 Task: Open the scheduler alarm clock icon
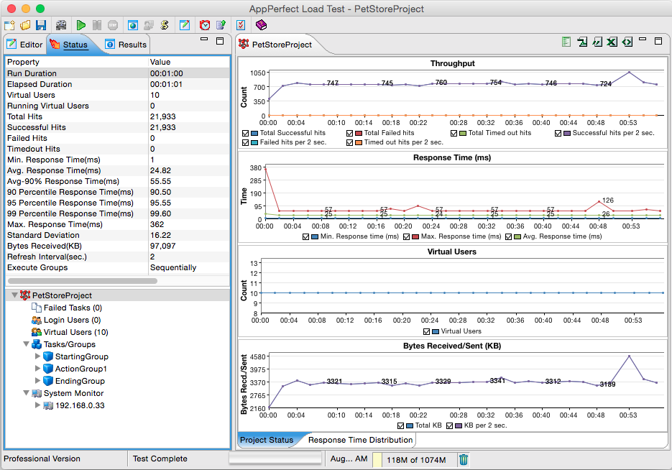tap(205, 25)
